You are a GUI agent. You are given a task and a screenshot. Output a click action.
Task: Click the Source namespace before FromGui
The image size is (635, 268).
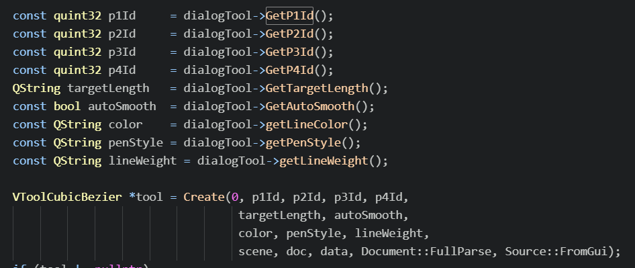click(x=526, y=252)
